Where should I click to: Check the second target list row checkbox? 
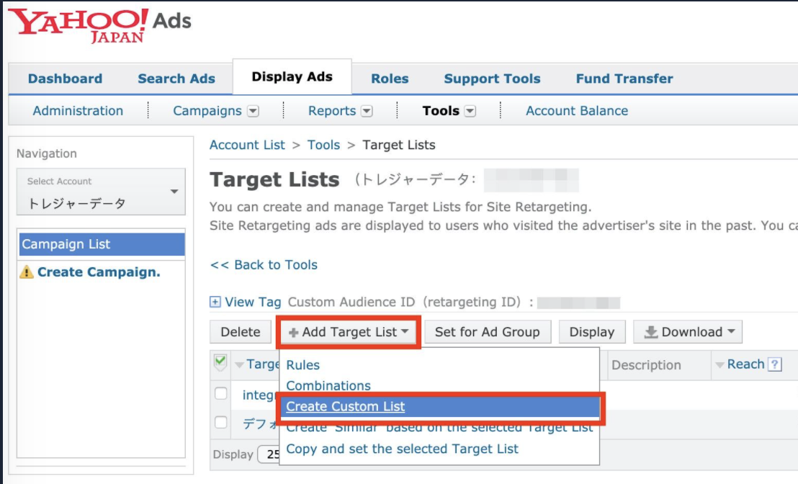(x=221, y=423)
